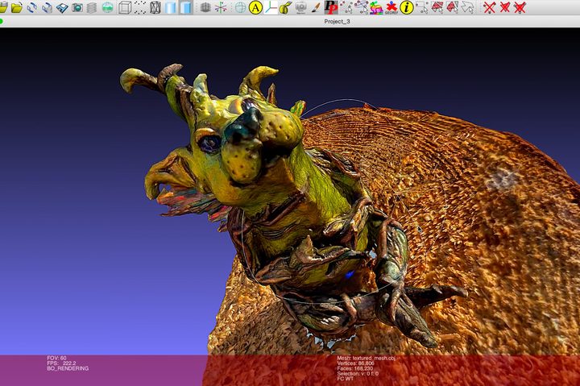Click the outlined arrow selection tool

[x=467, y=7]
